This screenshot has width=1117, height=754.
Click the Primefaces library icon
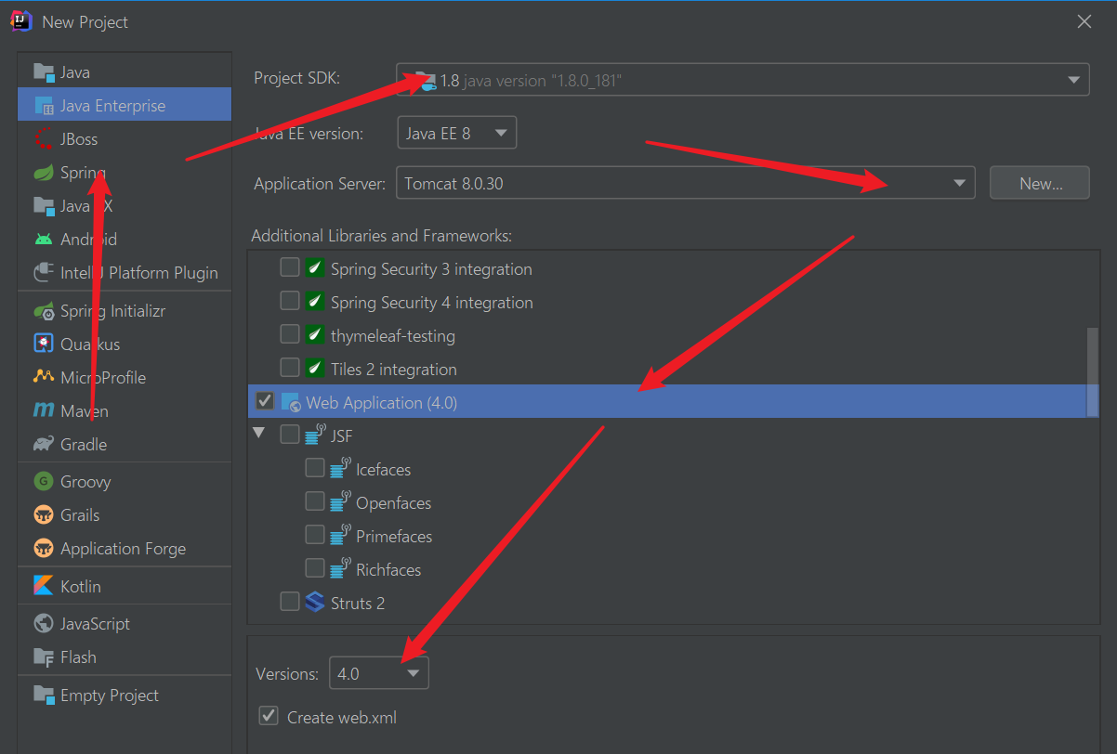click(x=340, y=535)
